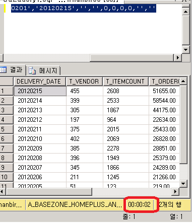This screenshot has width=192, height=223.
Task: Click T_ITEMCOUNT value 2608
Action: point(126,91)
